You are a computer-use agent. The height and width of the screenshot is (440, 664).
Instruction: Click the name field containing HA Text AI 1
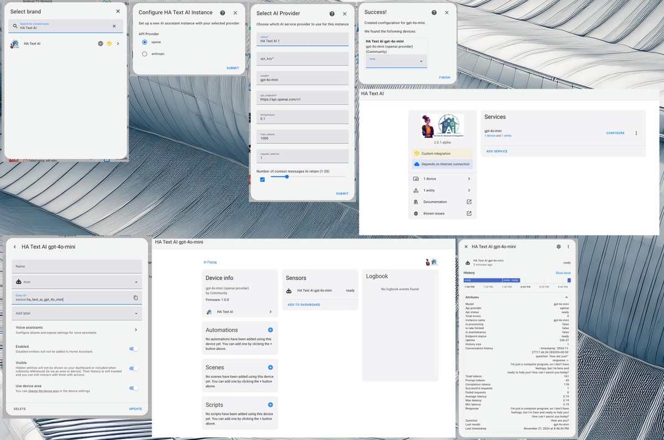[x=303, y=39]
